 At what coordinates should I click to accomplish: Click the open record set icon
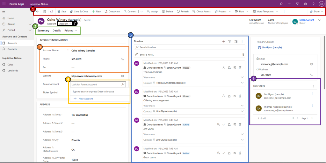[x=45, y=11]
